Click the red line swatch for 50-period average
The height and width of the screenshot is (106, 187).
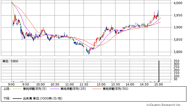click(97, 89)
